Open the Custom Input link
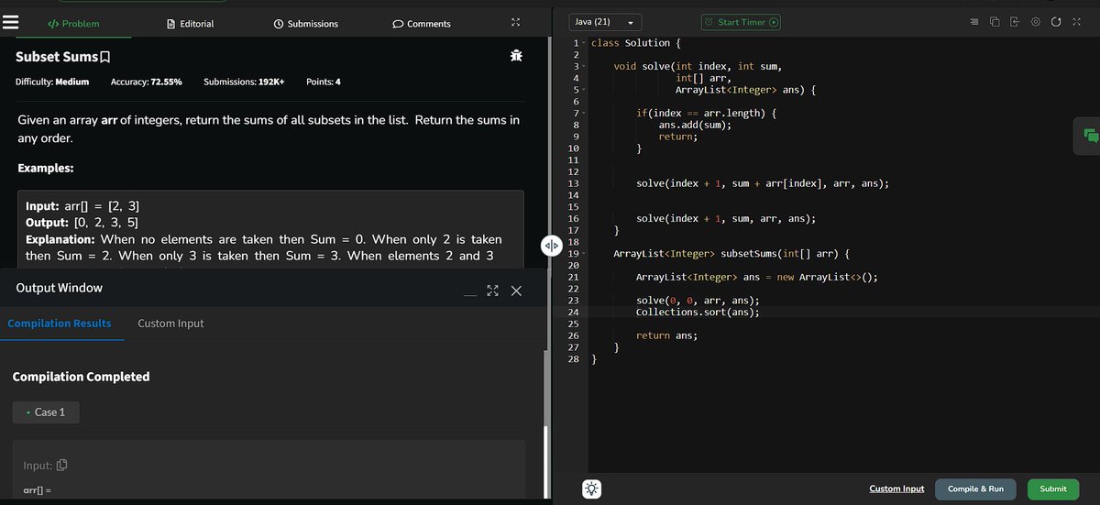This screenshot has width=1100, height=505. pos(896,489)
